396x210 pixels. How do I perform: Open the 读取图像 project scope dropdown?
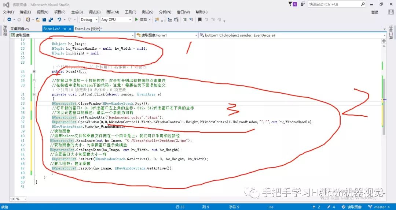click(x=72, y=35)
